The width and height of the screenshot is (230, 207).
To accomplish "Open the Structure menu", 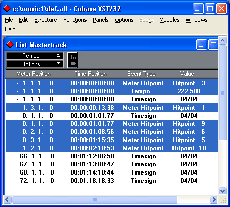I will click(x=46, y=20).
